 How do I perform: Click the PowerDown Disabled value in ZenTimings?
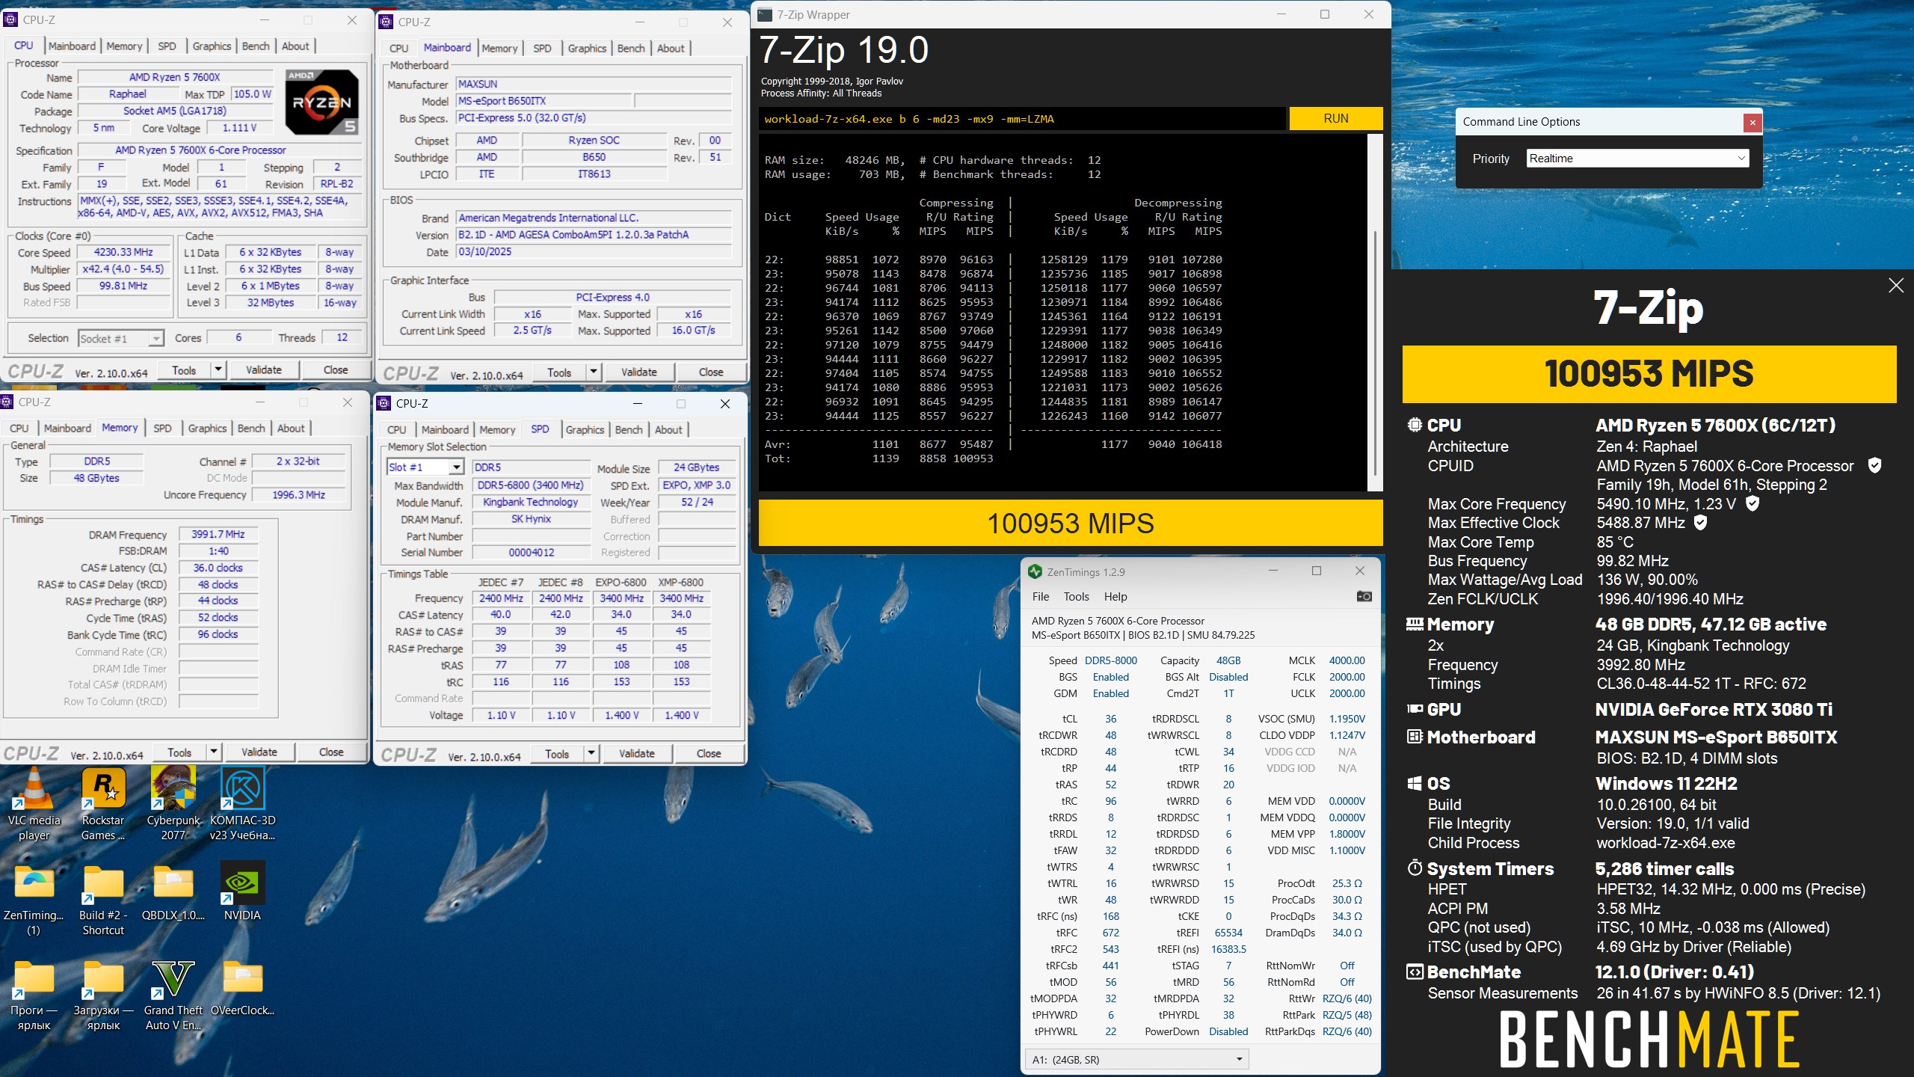(x=1228, y=1031)
